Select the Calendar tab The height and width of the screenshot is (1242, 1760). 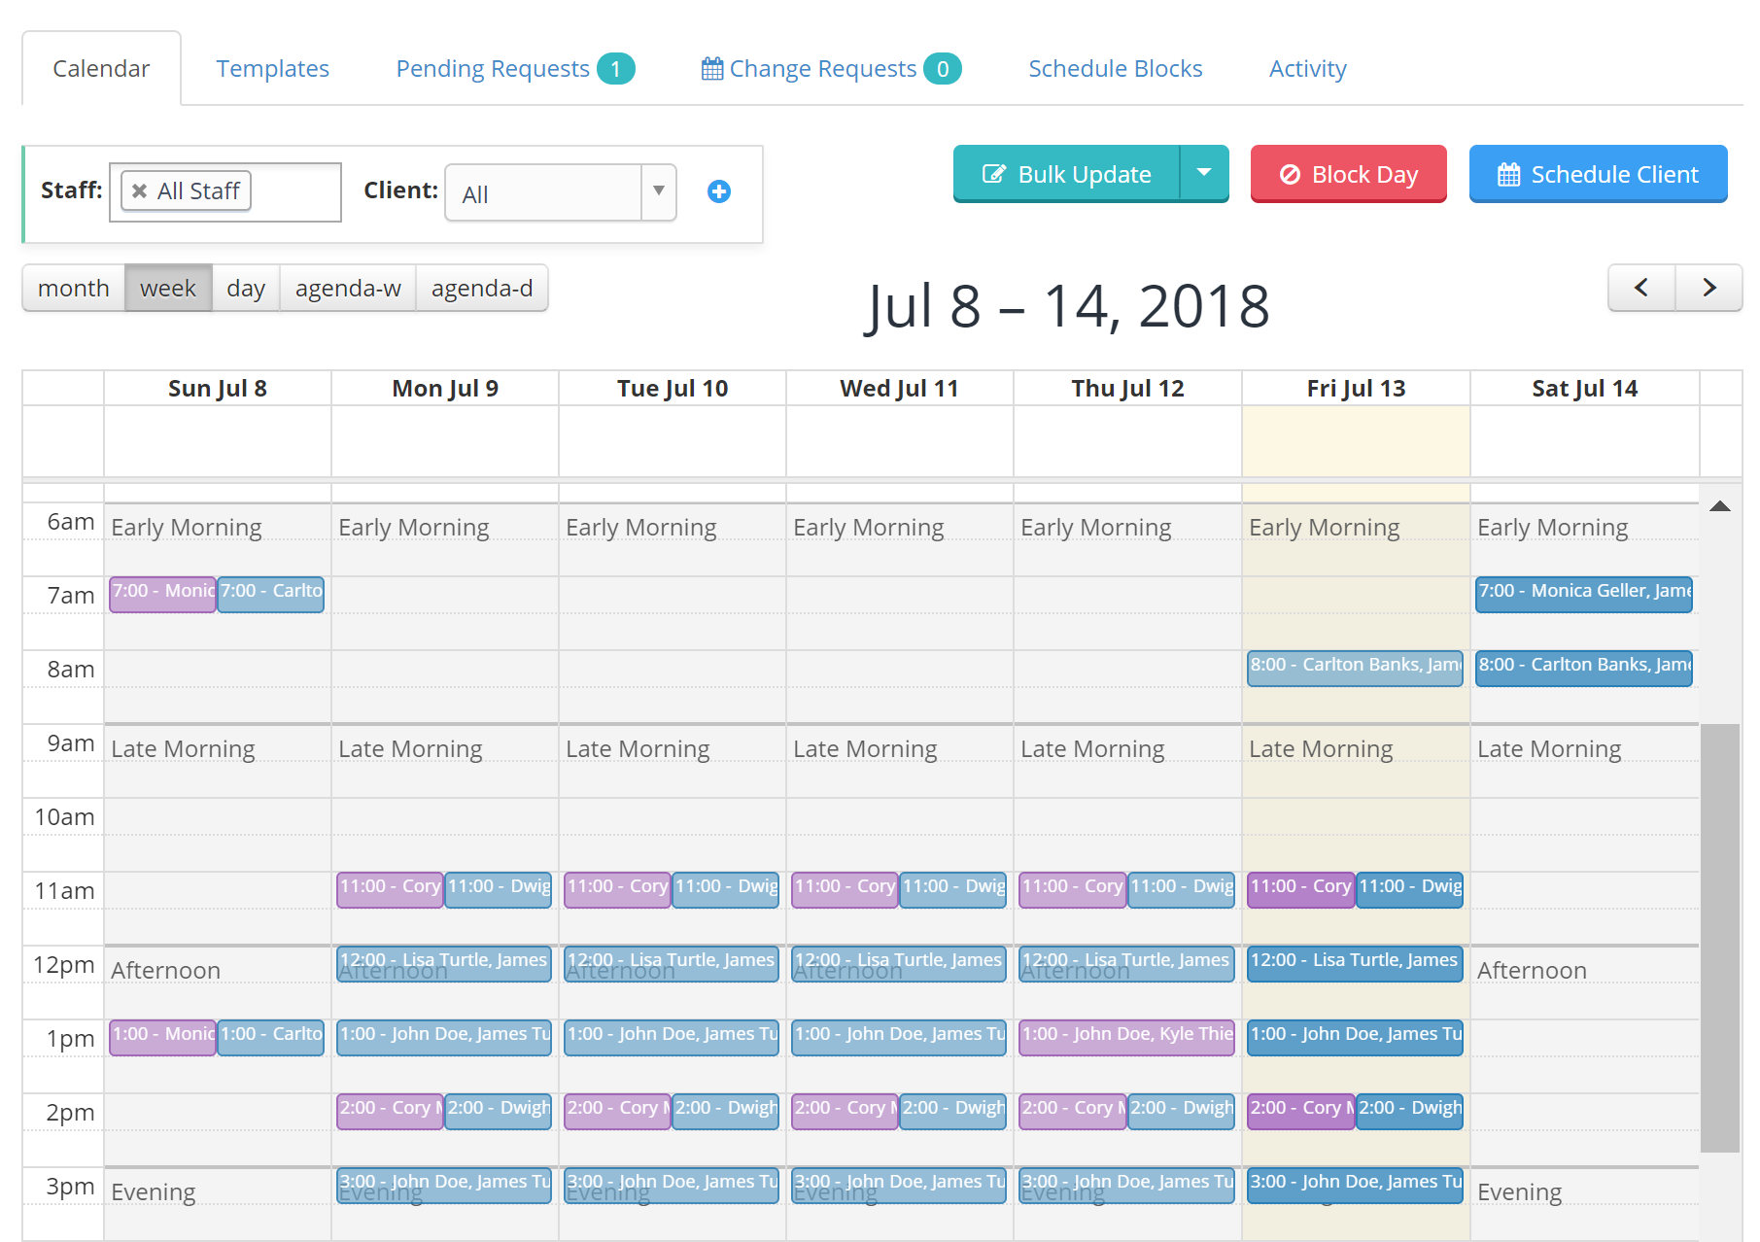pos(101,69)
